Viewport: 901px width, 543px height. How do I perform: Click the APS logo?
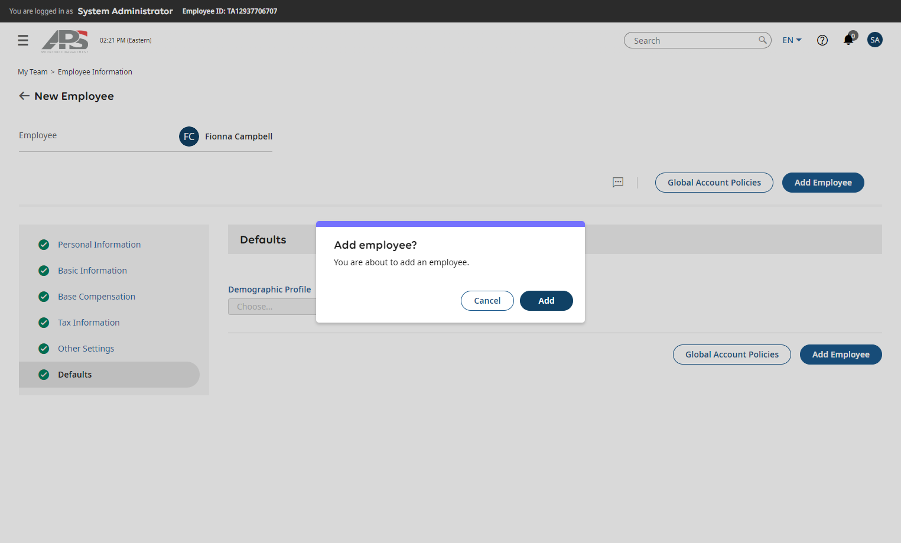click(65, 41)
